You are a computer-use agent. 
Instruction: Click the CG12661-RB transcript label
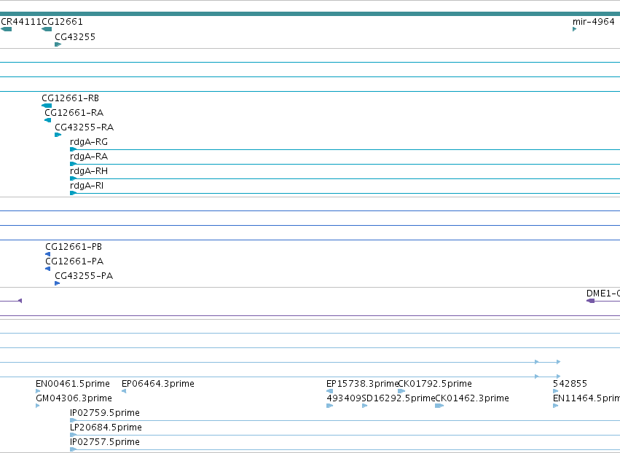pyautogui.click(x=71, y=98)
